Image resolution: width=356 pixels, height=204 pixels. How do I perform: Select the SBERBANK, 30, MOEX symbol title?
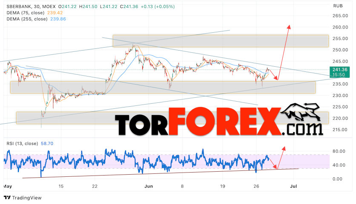click(31, 6)
